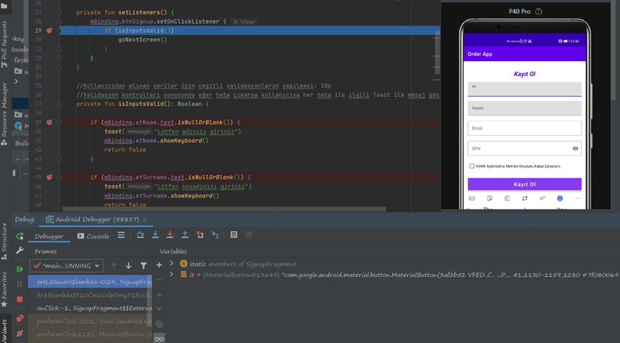The height and width of the screenshot is (343, 620).
Task: Open the main thread selector dropdown
Action: click(x=68, y=266)
